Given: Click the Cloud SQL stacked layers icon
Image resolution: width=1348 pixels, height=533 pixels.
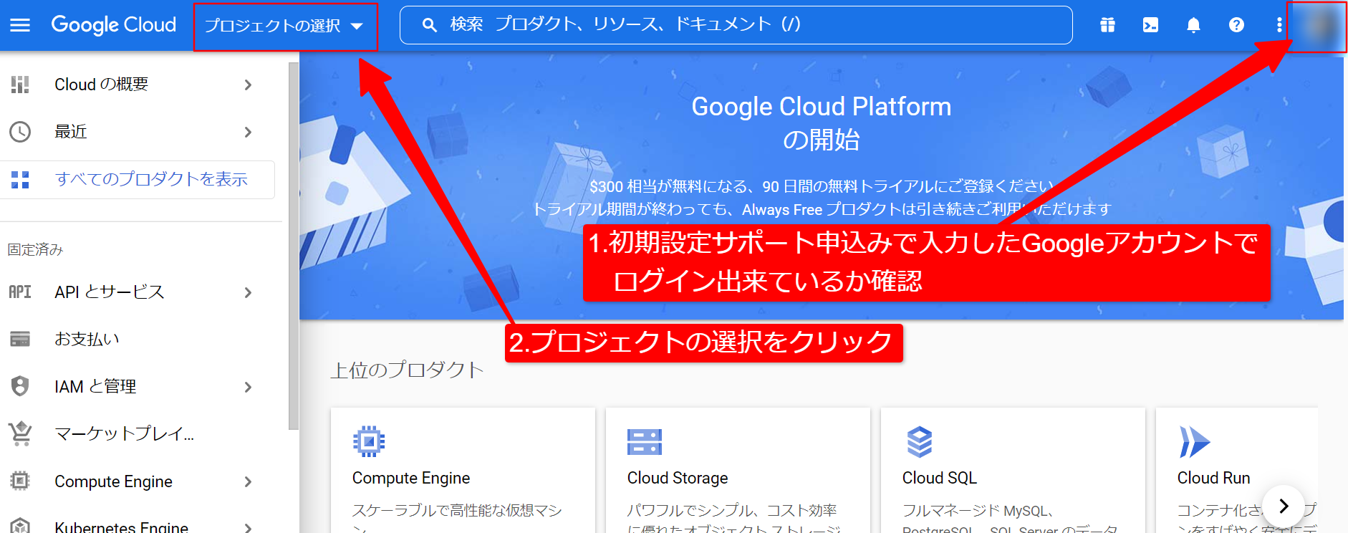Looking at the screenshot, I should 920,442.
